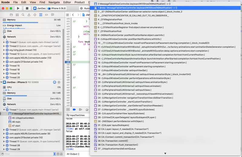This screenshot has width=242, height=157.
Task: Select frame 1 @objc keyboardWillShow in stack list
Action: 165,8
